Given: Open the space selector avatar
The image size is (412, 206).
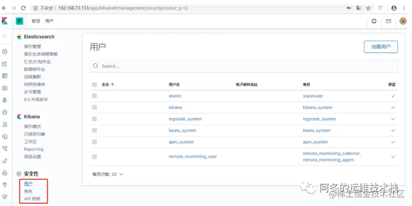Looking at the screenshot, I should click(19, 21).
